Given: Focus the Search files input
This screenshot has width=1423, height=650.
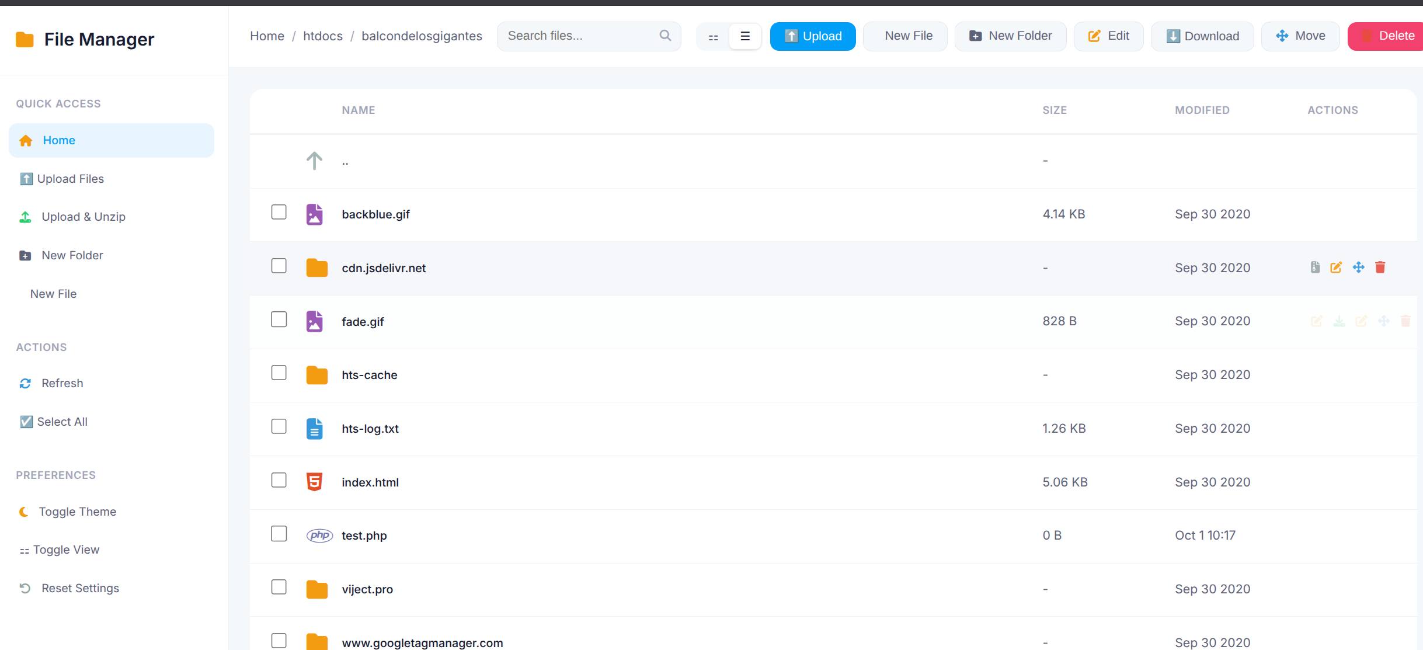Looking at the screenshot, I should point(589,36).
